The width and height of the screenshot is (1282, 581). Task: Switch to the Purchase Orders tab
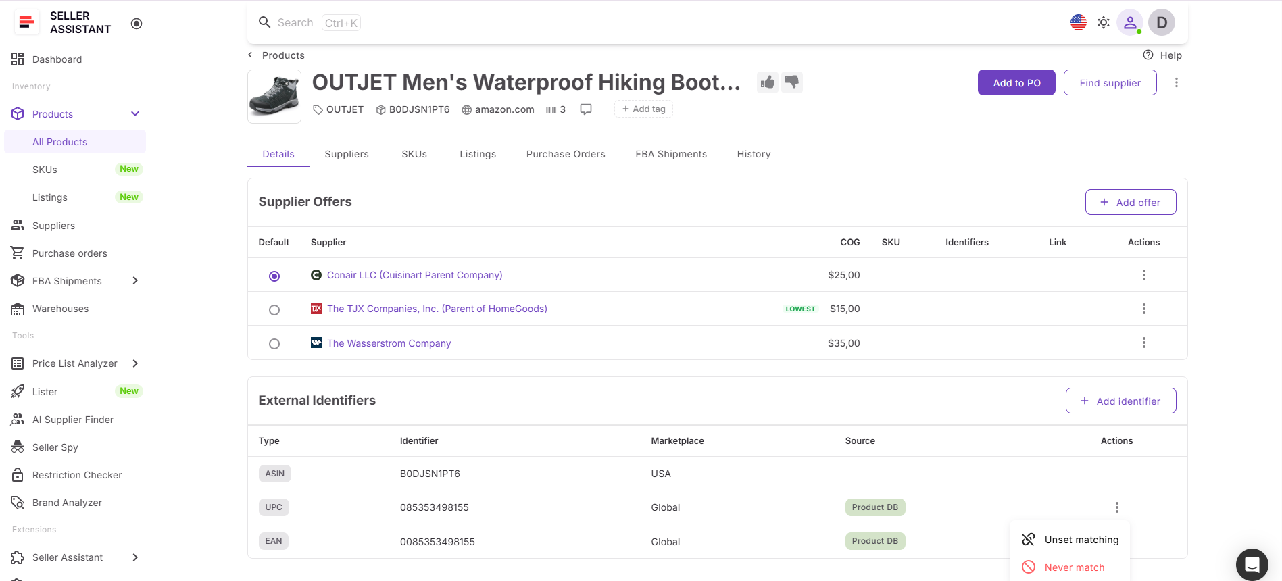566,154
